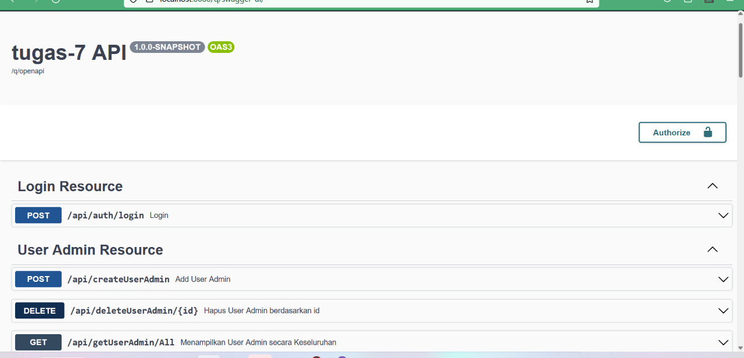The height and width of the screenshot is (358, 744).
Task: Click the Login Resource heading
Action: tap(70, 187)
